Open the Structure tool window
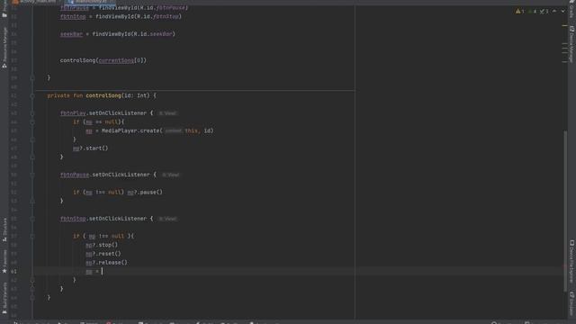The height and width of the screenshot is (324, 576). point(4,229)
